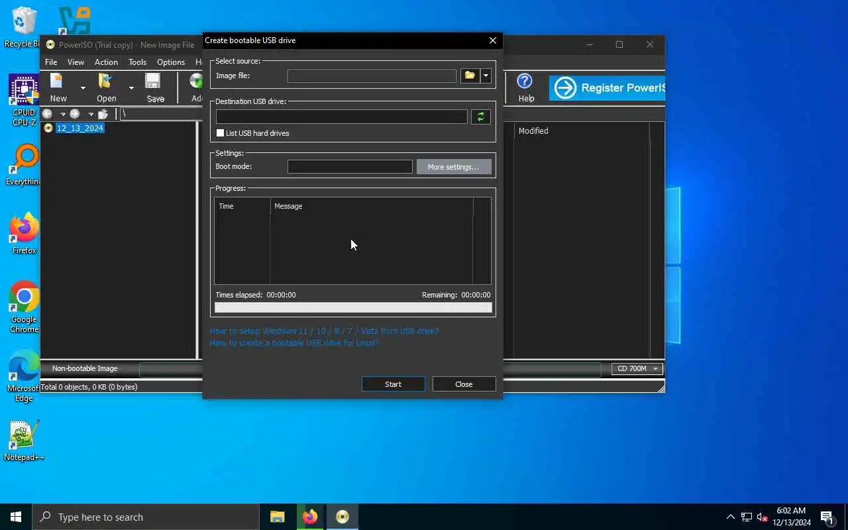Click the Add disc icon in PowerISO toolbar
848x530 pixels.
[196, 82]
